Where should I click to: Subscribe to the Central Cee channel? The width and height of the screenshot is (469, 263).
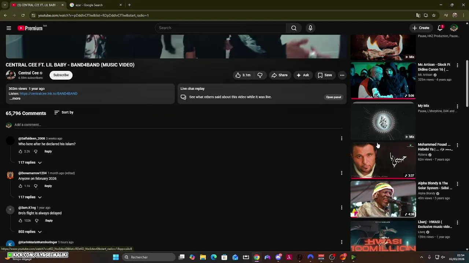61,75
